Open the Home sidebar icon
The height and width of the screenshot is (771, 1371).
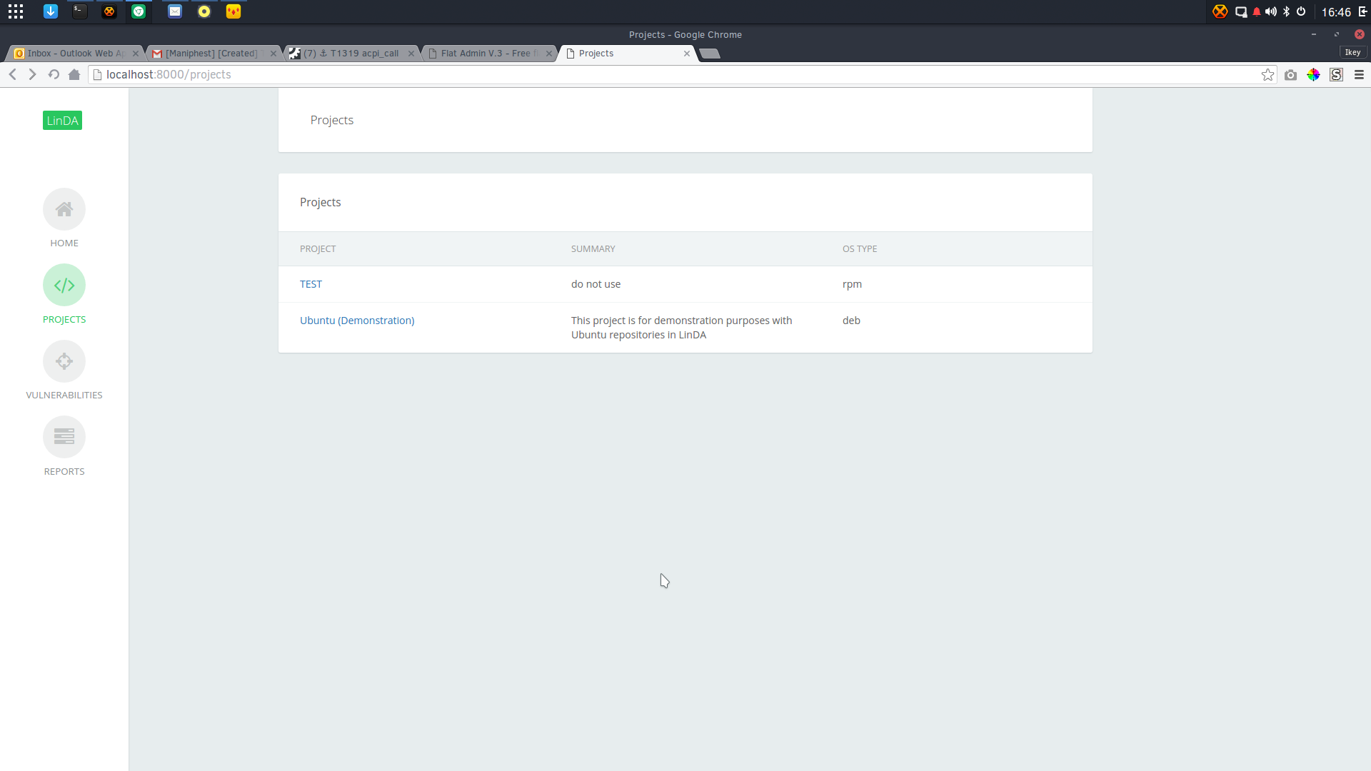pyautogui.click(x=64, y=209)
